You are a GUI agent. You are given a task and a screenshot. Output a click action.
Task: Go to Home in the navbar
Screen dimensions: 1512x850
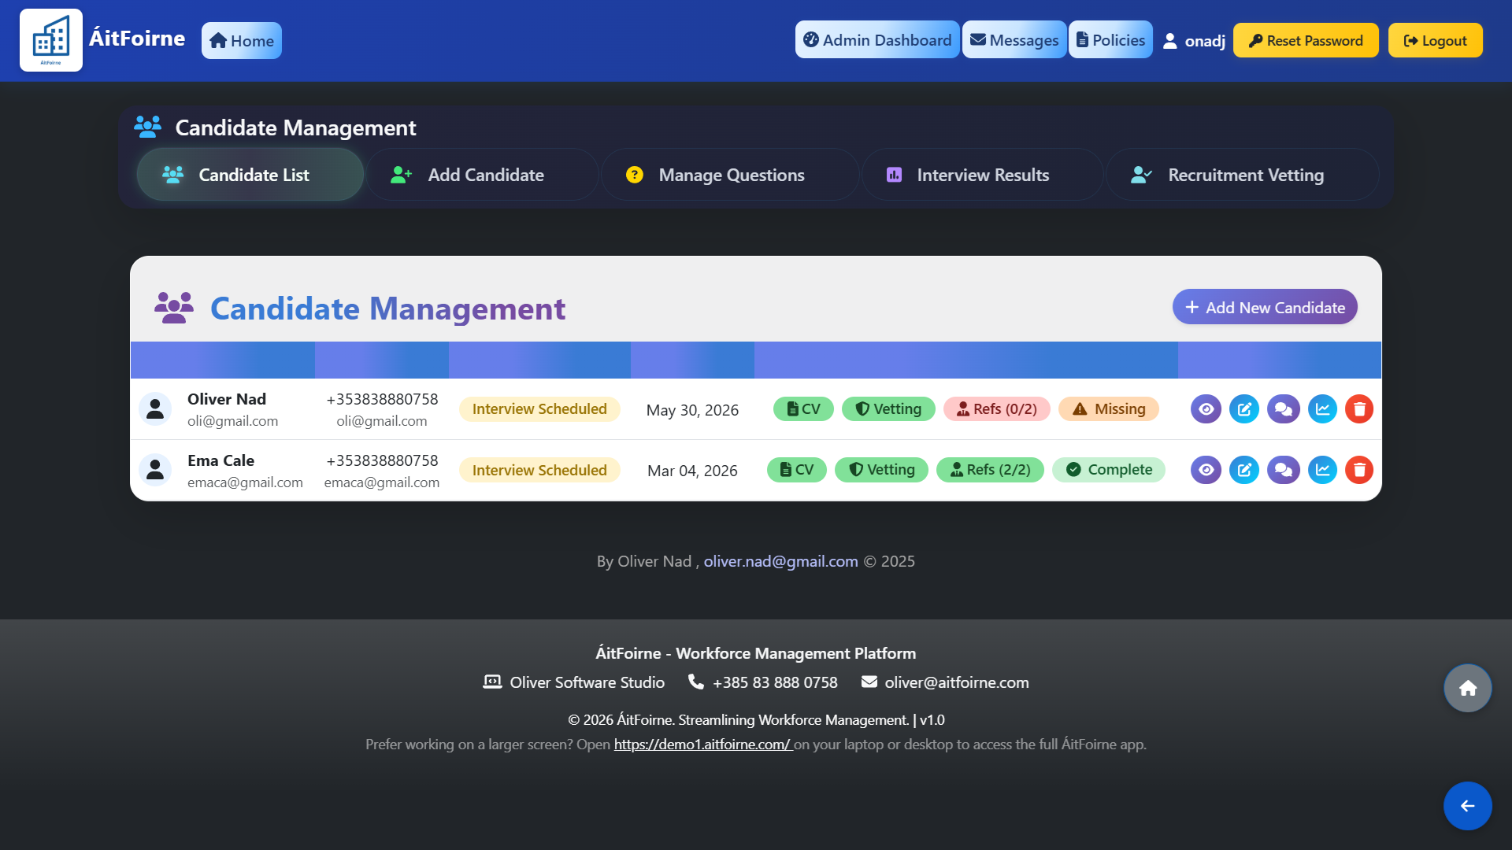pyautogui.click(x=242, y=41)
